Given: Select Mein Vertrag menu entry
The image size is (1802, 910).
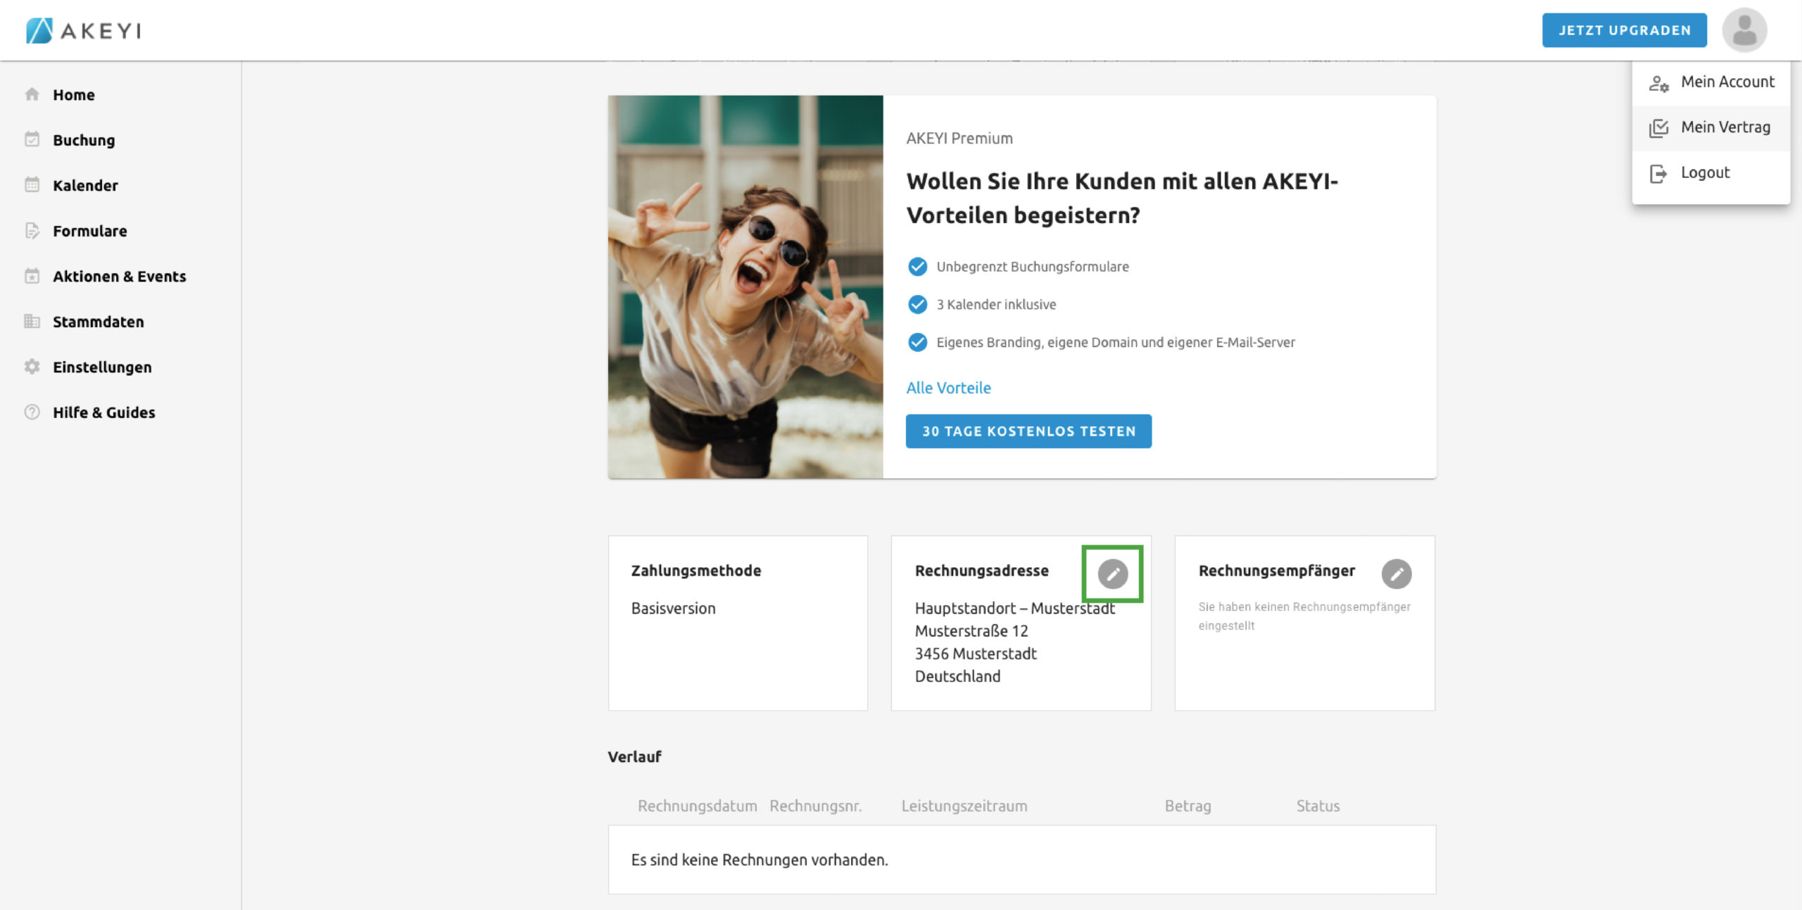Looking at the screenshot, I should pyautogui.click(x=1725, y=127).
